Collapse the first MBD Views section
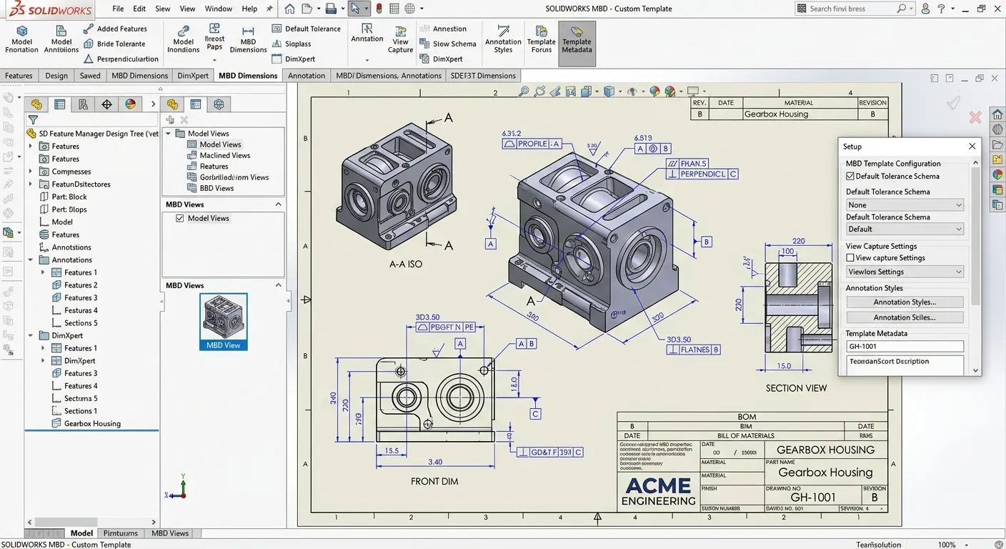The image size is (1006, 549). click(278, 204)
